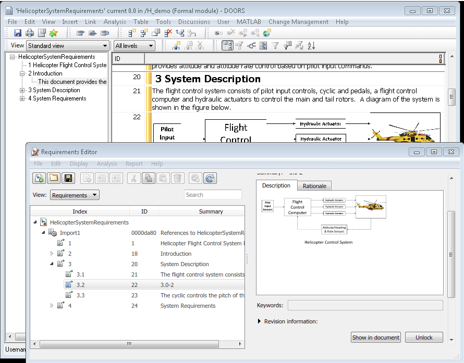Click the Unlock button

424,337
